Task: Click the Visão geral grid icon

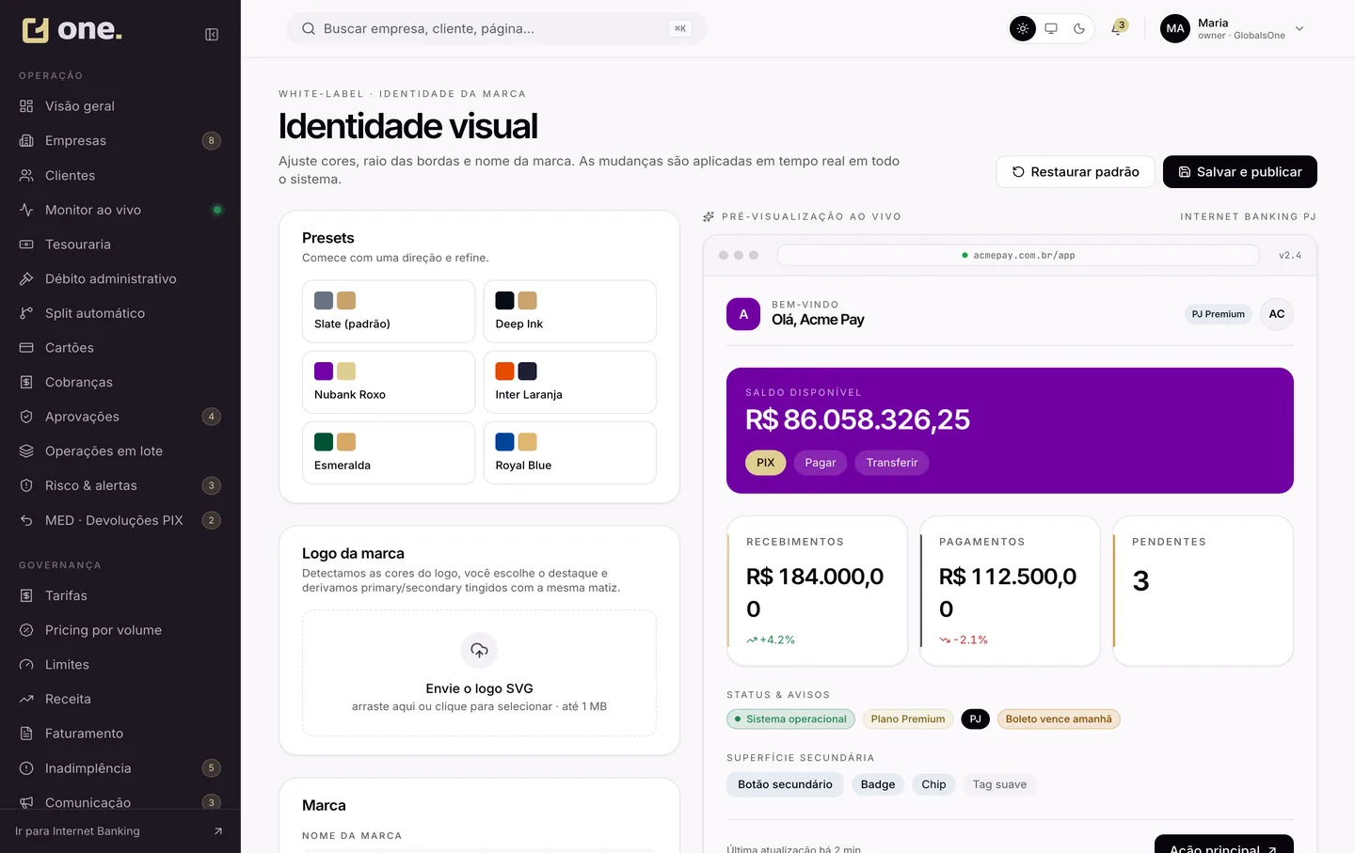Action: 26,106
